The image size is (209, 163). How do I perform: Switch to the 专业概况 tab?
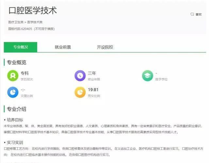point(21,47)
